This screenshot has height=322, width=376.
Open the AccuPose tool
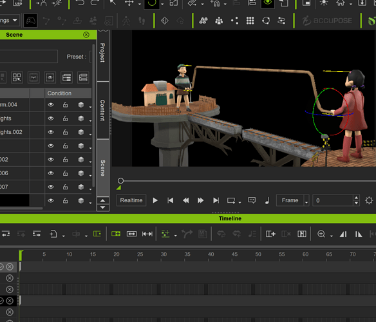(x=327, y=21)
